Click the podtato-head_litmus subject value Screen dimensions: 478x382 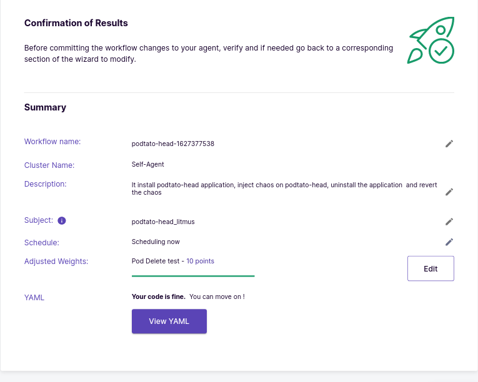click(x=163, y=222)
